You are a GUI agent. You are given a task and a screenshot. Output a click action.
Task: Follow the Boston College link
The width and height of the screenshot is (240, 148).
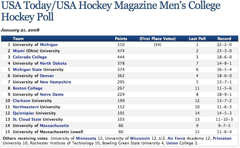pyautogui.click(x=27, y=88)
